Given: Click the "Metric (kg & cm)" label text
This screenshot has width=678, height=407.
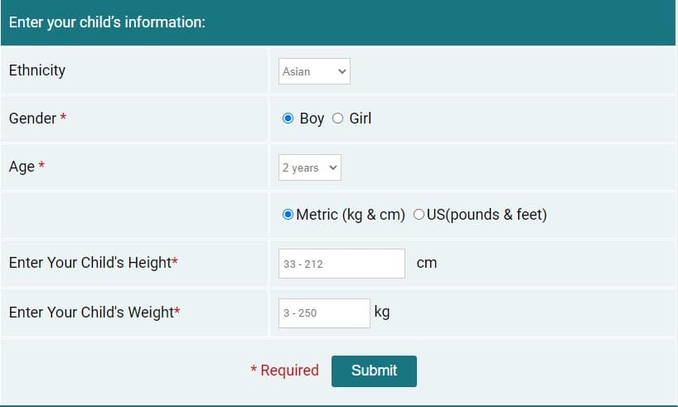Looking at the screenshot, I should coord(351,215).
